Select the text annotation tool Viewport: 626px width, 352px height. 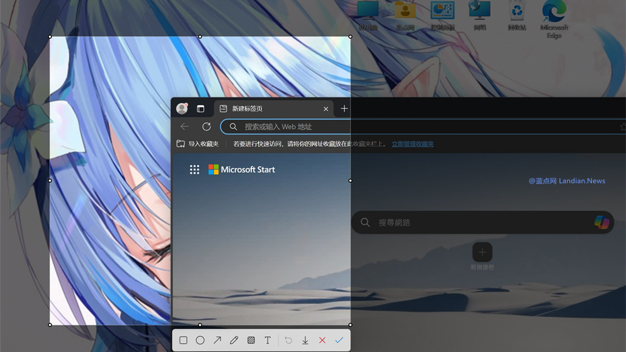268,340
